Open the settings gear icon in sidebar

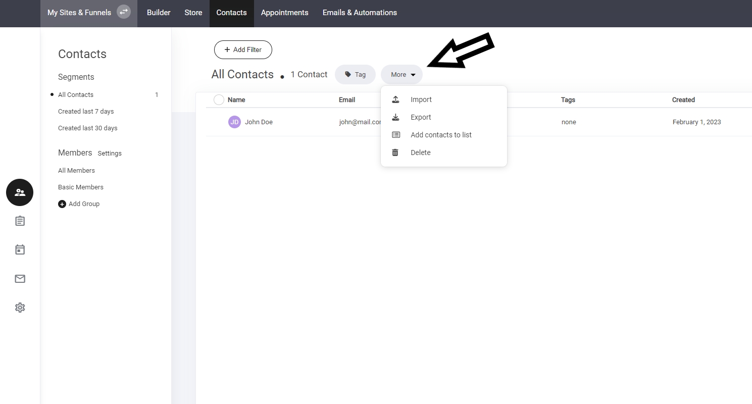[x=20, y=308]
